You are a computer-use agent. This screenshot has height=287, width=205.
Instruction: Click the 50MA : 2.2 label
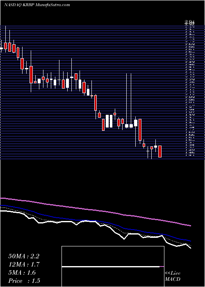24,256
